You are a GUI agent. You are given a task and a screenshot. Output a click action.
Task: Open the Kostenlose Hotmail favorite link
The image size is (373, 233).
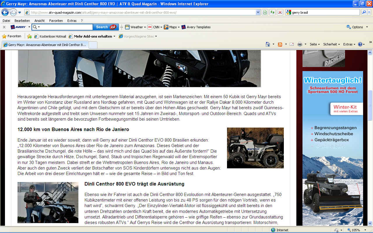click(50, 36)
